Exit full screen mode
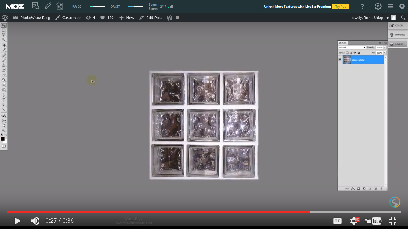This screenshot has height=229, width=408. [x=393, y=221]
